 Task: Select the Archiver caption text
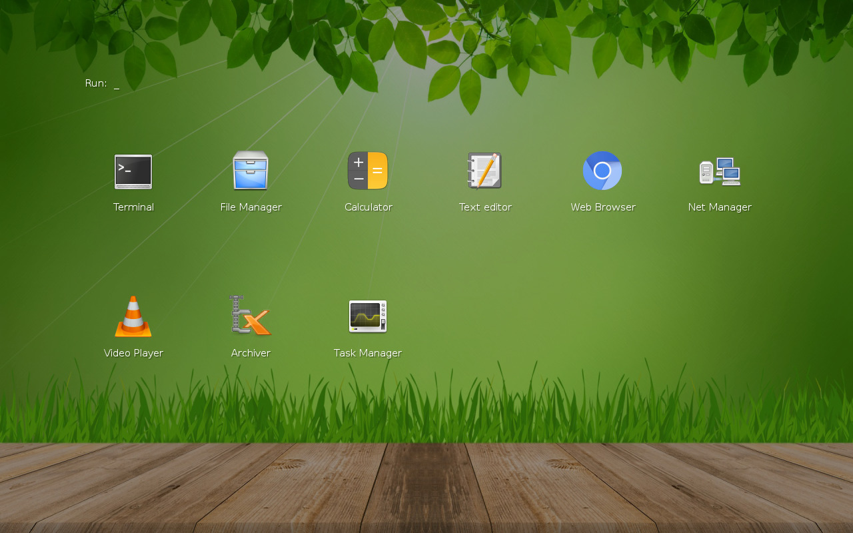tap(251, 352)
